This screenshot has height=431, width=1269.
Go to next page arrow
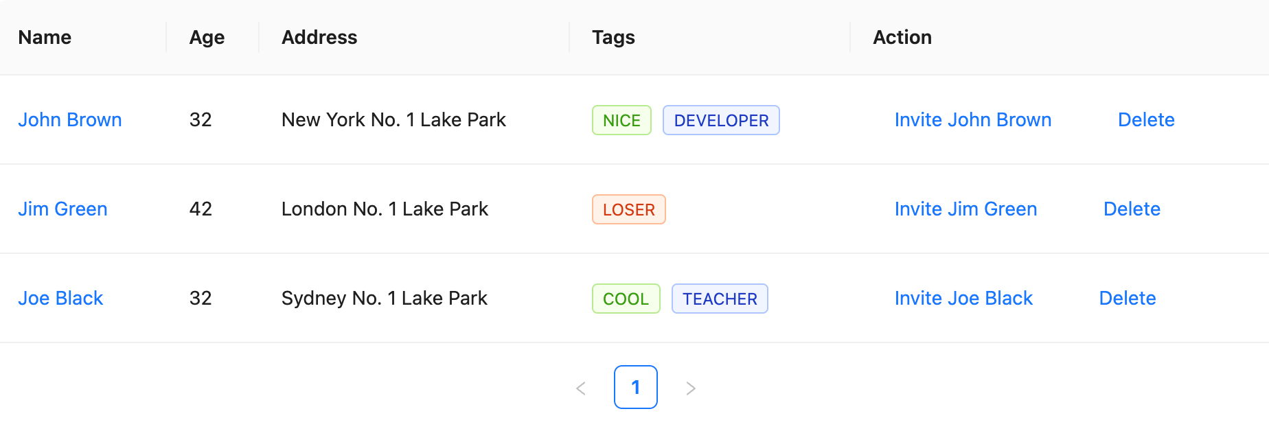(x=691, y=388)
